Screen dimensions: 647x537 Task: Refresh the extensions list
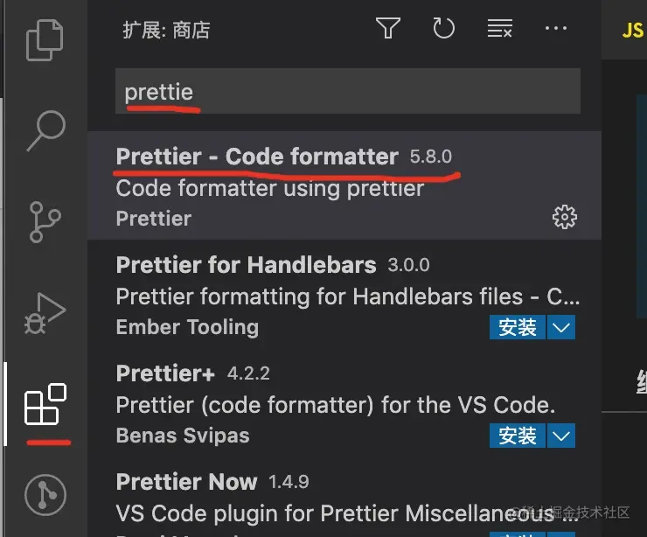444,29
